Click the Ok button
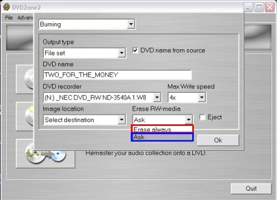The height and width of the screenshot is (200, 277). pyautogui.click(x=218, y=140)
